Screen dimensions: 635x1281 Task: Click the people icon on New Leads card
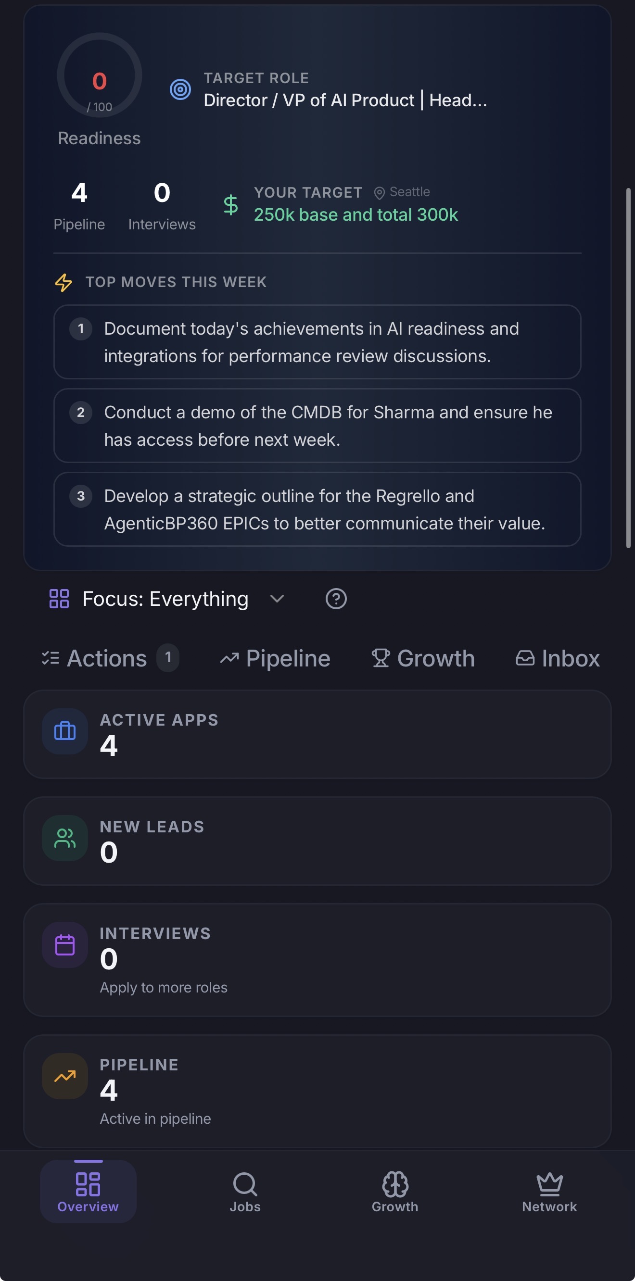tap(64, 838)
